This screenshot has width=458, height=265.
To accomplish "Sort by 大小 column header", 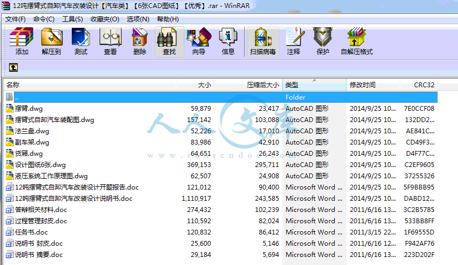I will [195, 85].
